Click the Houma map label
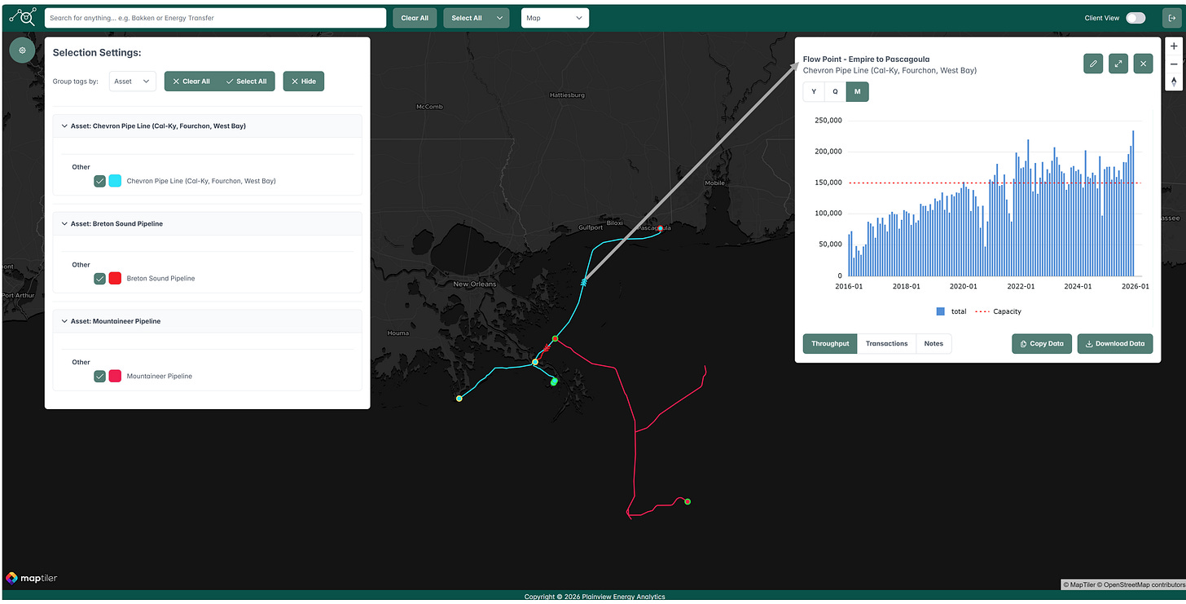The image size is (1186, 604). point(398,333)
